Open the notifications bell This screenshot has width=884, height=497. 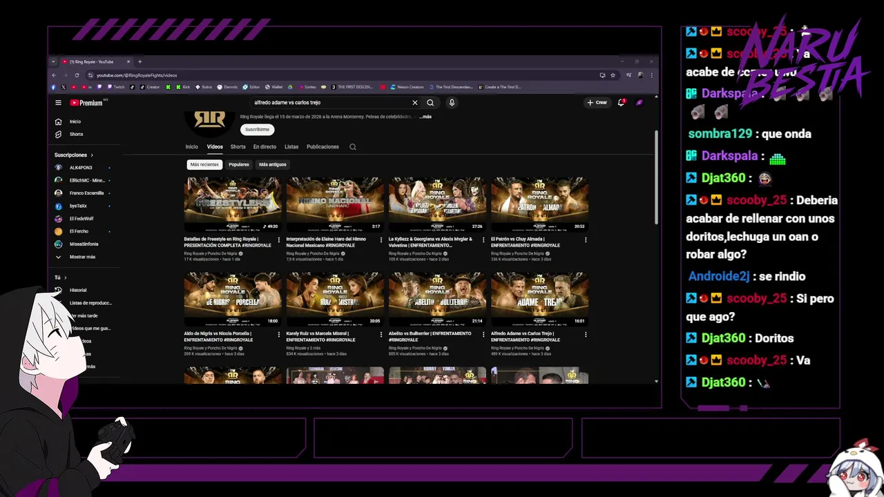coord(621,103)
